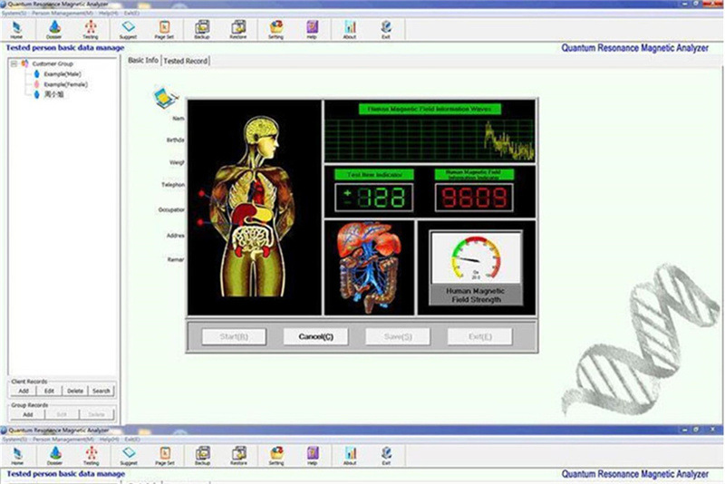725x484 pixels.
Task: Click Cancel(C) to stop the test
Action: (315, 336)
